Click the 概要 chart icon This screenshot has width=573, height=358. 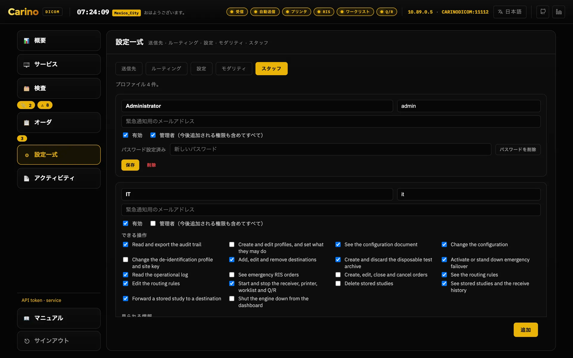(27, 41)
